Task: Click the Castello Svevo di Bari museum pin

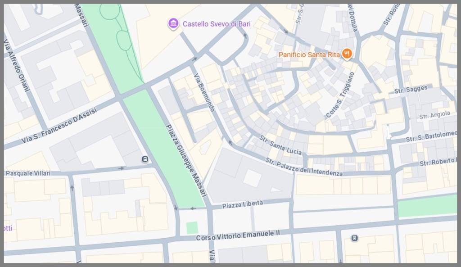Action: tap(173, 23)
